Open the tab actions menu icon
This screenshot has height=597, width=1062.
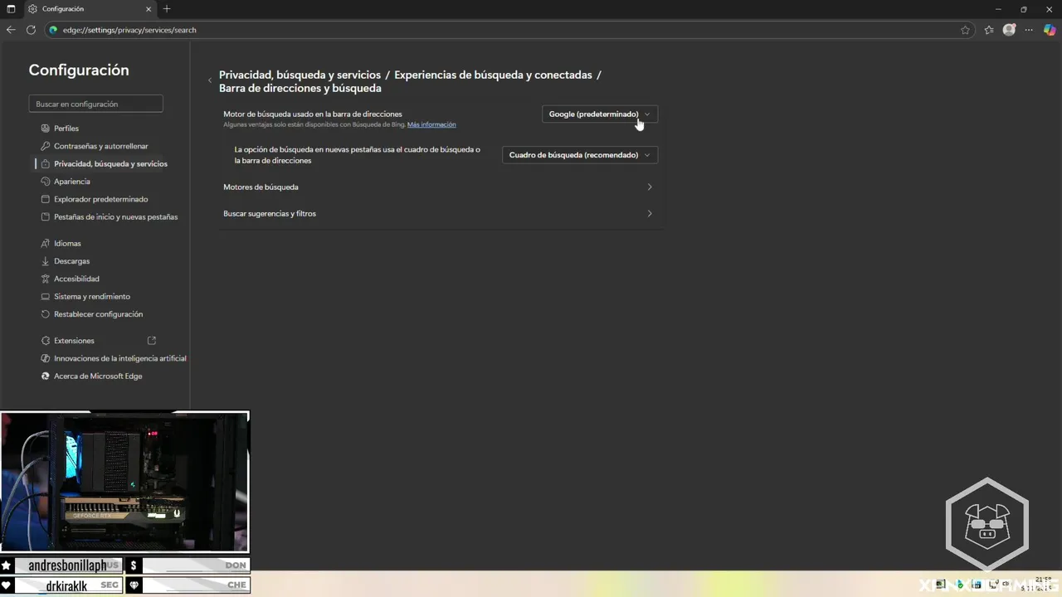[x=11, y=9]
